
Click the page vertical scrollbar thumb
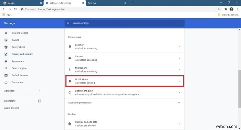(239, 89)
